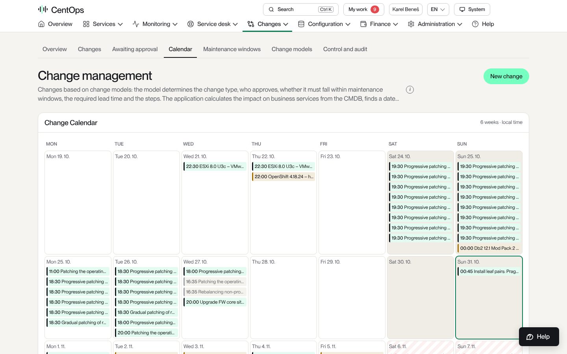Viewport: 567px width, 354px height.
Task: Click the chat icon on floating Help button
Action: coord(530,337)
